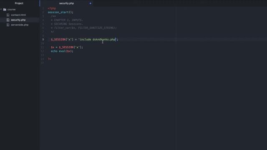Click the Project panel header
The image size is (267, 150).
(x=19, y=3)
